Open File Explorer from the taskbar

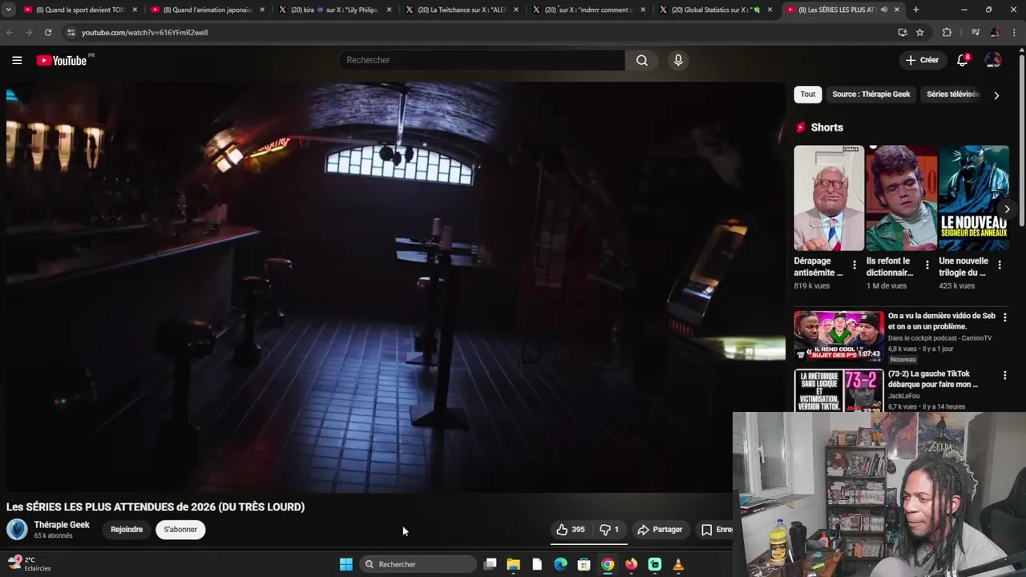pyautogui.click(x=514, y=564)
